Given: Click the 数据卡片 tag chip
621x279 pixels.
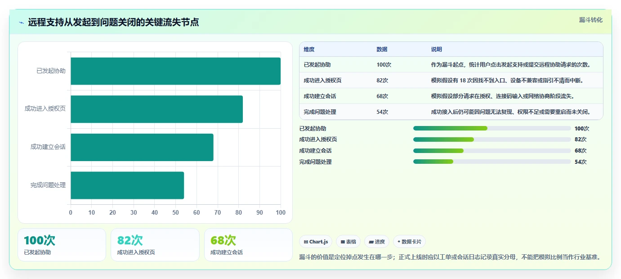Looking at the screenshot, I should click(409, 242).
